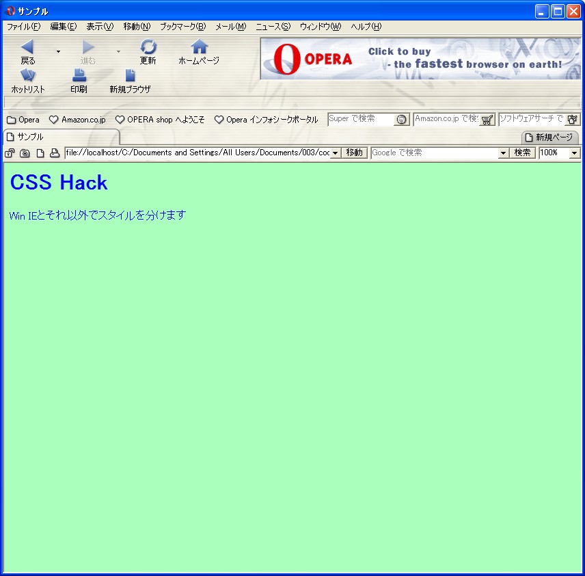The height and width of the screenshot is (576, 585).
Task: Expand the 100% zoom dropdown
Action: pyautogui.click(x=574, y=153)
